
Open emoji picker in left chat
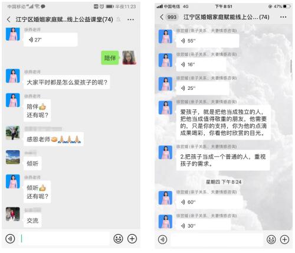click(118, 239)
